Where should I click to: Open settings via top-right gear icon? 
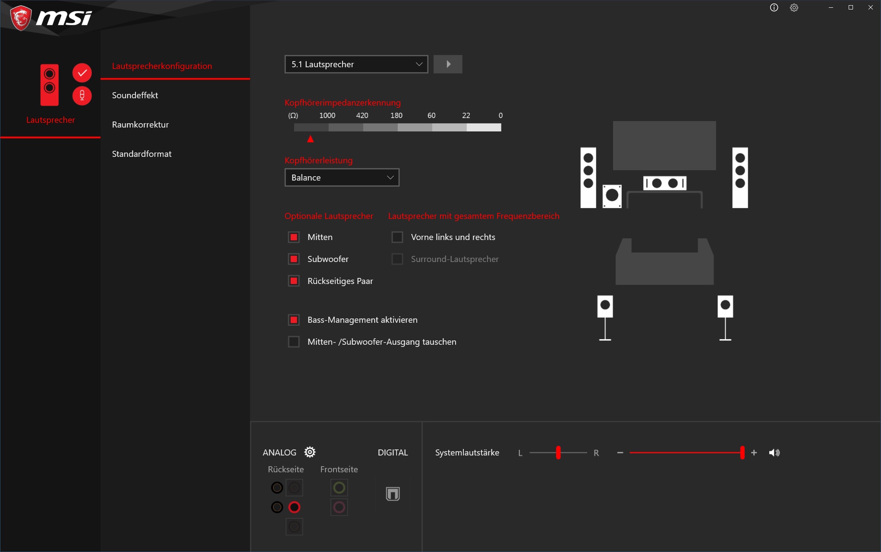794,8
